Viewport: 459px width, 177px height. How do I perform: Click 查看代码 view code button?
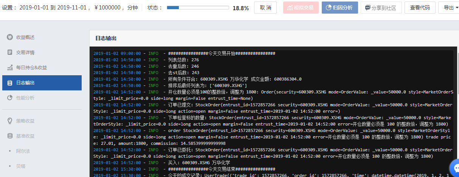tap(420, 8)
